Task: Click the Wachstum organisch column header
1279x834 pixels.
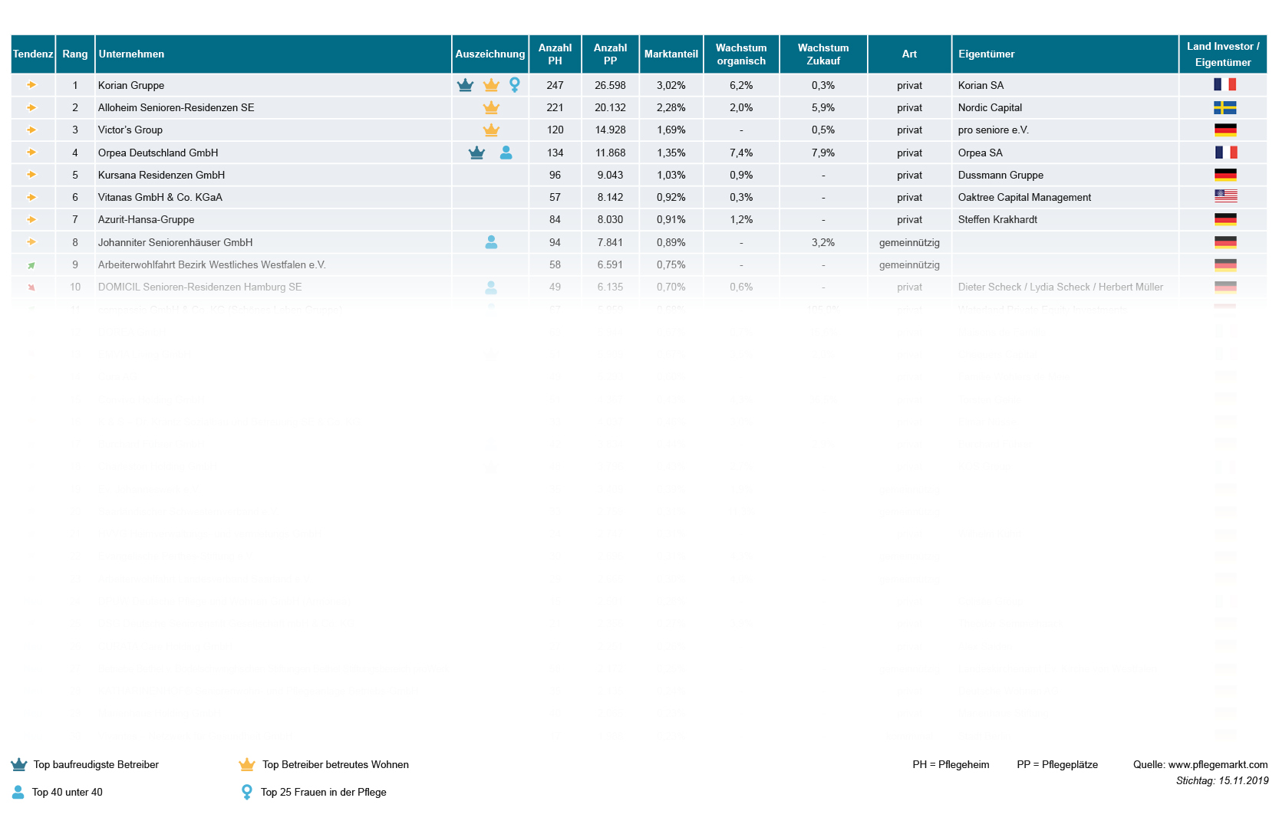Action: pos(741,54)
